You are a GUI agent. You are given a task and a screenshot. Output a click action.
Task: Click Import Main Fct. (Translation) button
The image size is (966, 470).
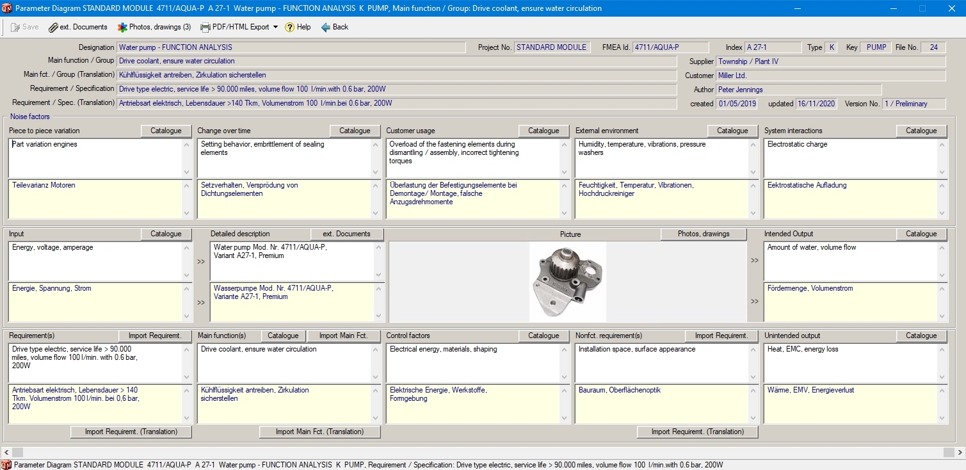pyautogui.click(x=319, y=432)
